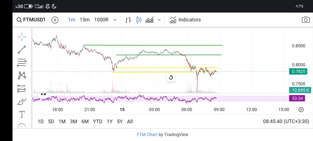The width and height of the screenshot is (313, 141).
Task: Select the 1D date range
Action: pyautogui.click(x=40, y=121)
